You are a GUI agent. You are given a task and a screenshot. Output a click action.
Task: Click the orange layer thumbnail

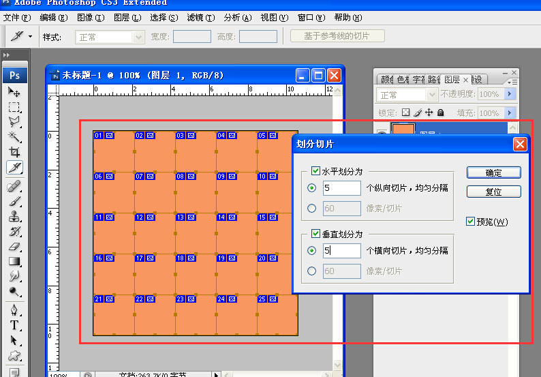click(403, 128)
